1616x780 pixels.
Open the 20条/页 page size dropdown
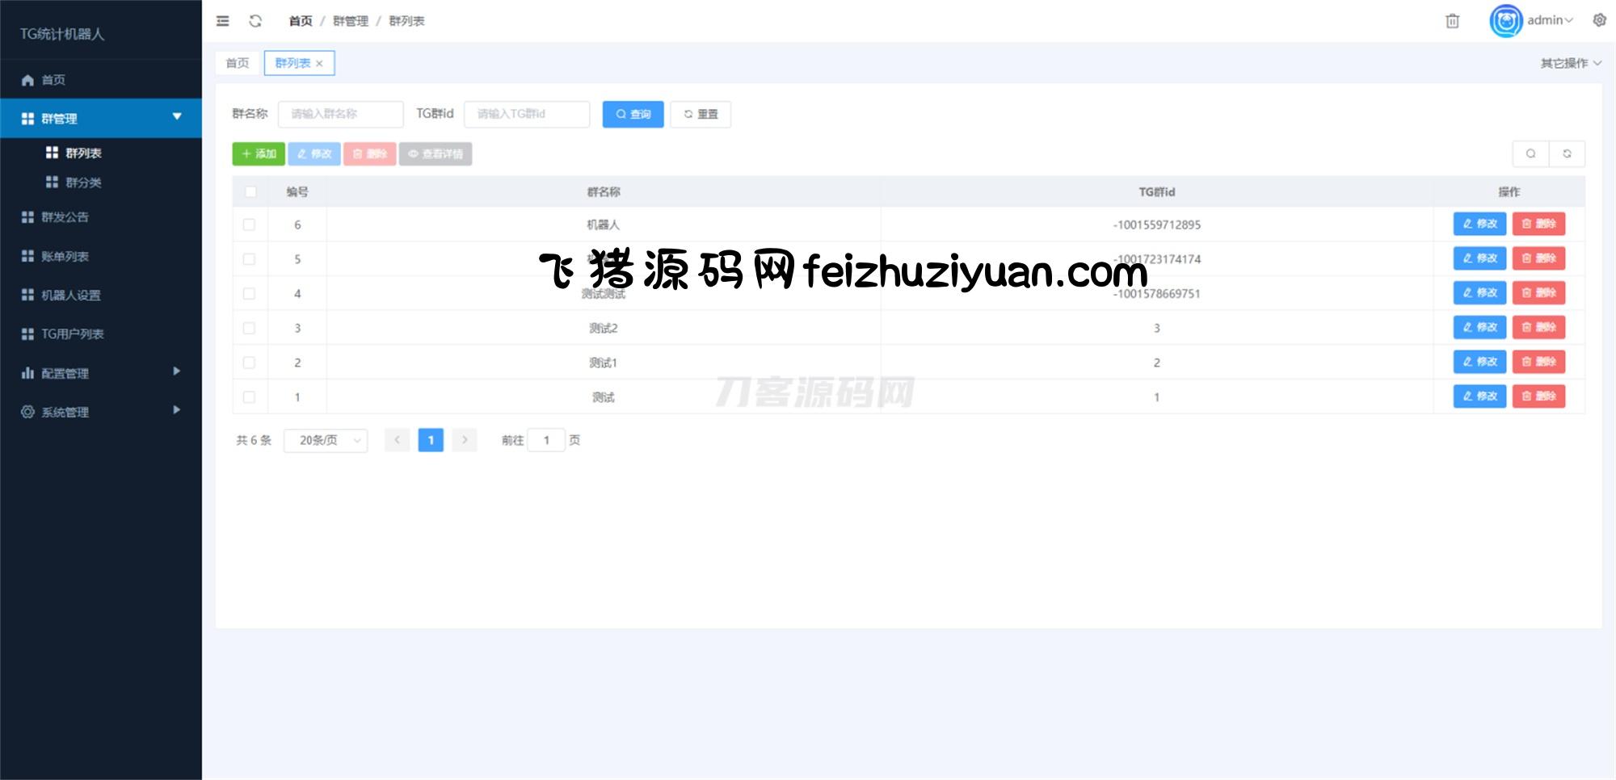pyautogui.click(x=326, y=440)
